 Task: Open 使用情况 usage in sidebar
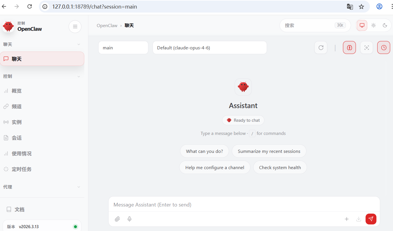click(x=42, y=153)
